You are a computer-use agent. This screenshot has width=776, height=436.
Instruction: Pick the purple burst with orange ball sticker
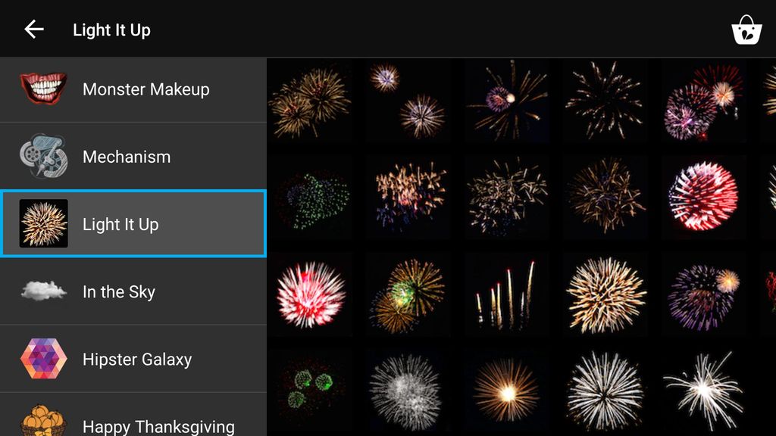(x=704, y=294)
